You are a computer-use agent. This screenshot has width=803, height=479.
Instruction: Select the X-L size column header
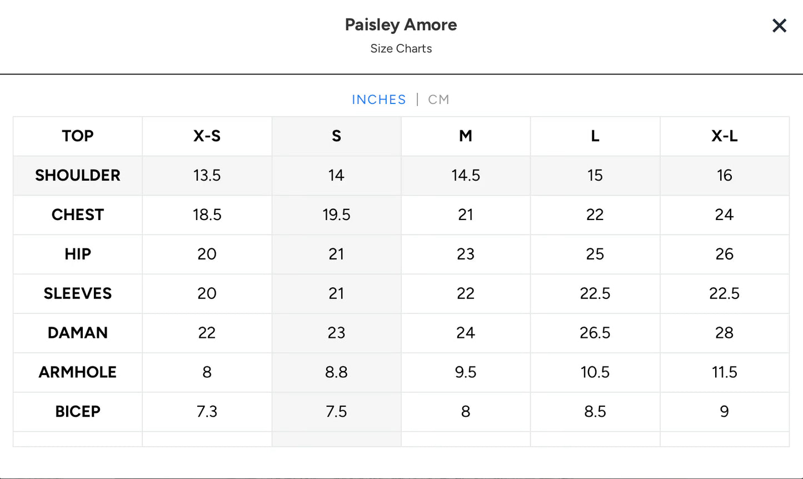[725, 136]
